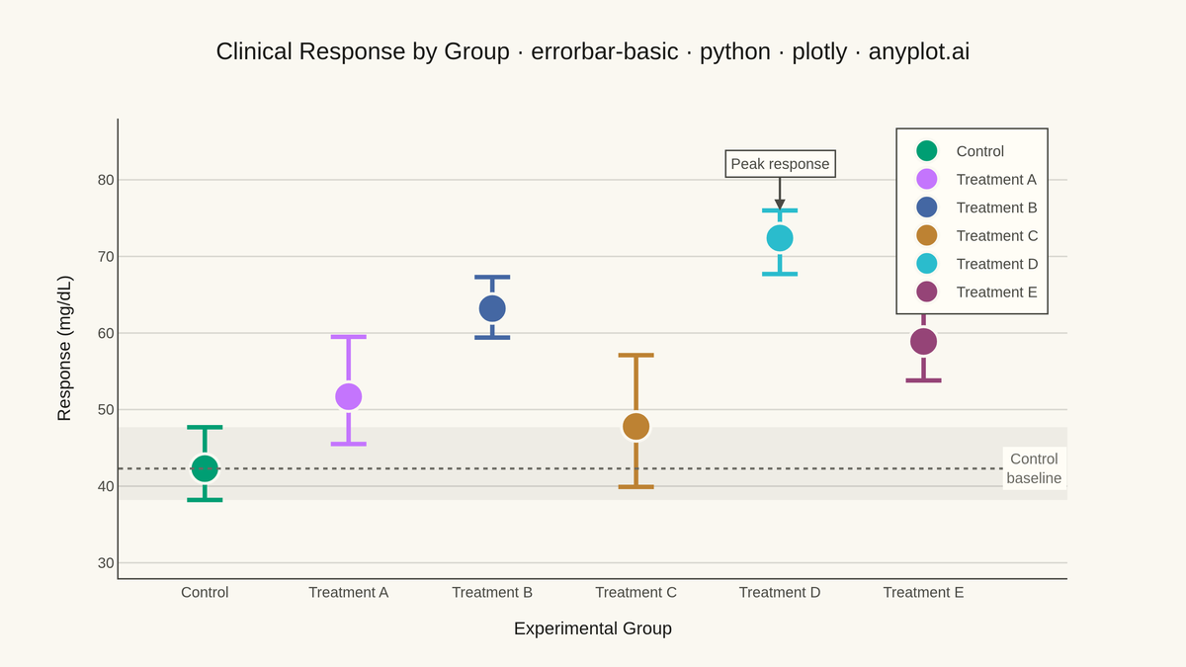
Task: Select the dark blue Treatment B data point
Action: click(492, 308)
